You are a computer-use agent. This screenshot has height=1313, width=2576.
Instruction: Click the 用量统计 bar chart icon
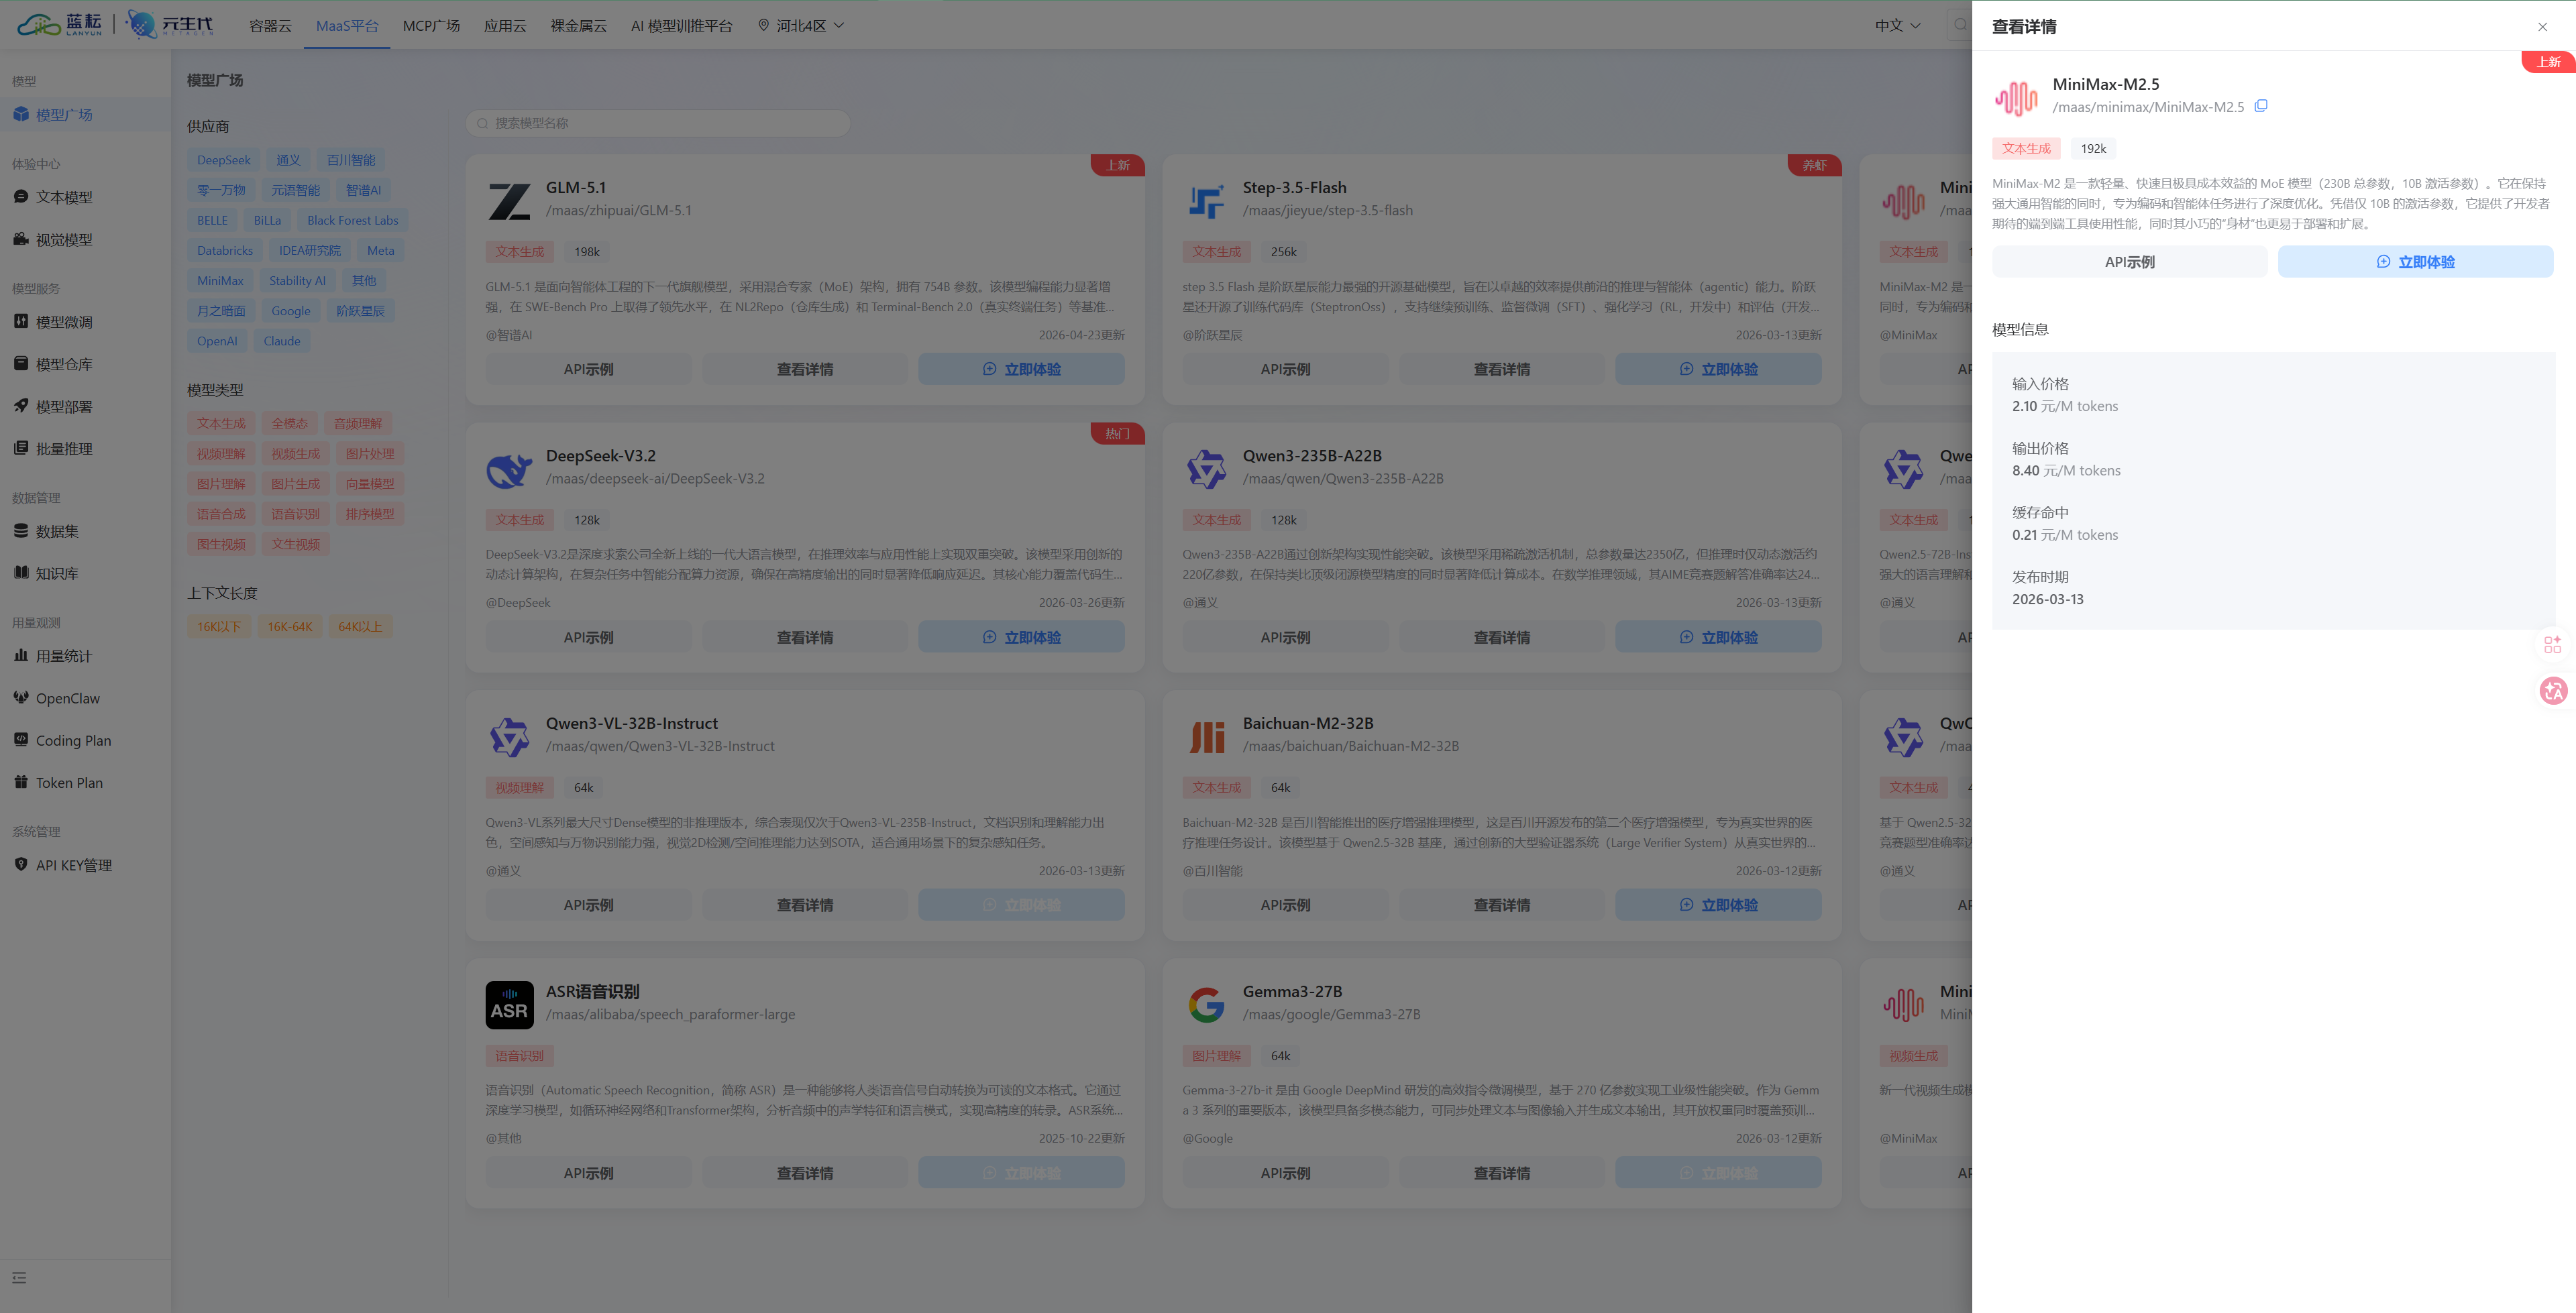tap(21, 656)
